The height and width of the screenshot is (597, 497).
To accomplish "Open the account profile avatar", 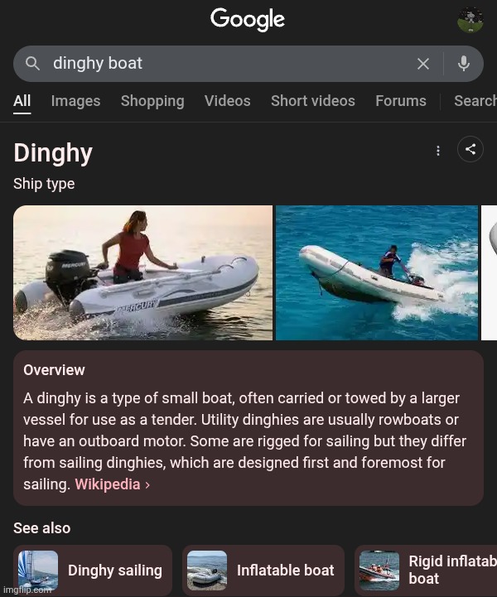I will click(470, 20).
